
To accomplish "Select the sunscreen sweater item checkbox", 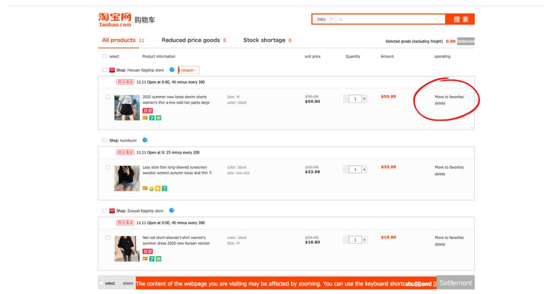I will pyautogui.click(x=108, y=167).
